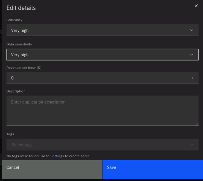Click the Tags field label
Screen dimensions: 203x181
[10, 134]
